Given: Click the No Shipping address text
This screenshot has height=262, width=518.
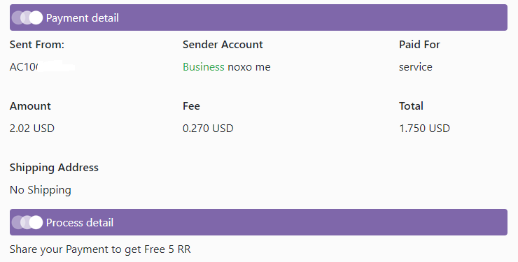Looking at the screenshot, I should point(41,190).
